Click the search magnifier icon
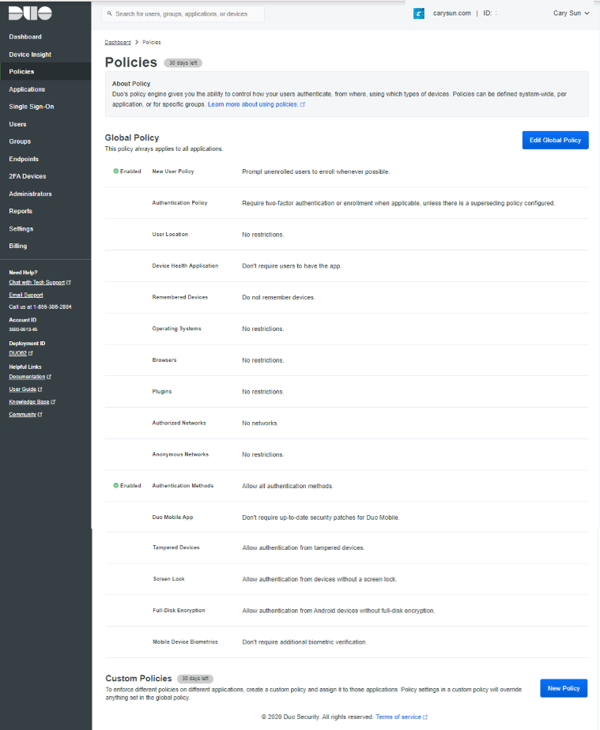Viewport: 600px width, 730px height. [109, 13]
